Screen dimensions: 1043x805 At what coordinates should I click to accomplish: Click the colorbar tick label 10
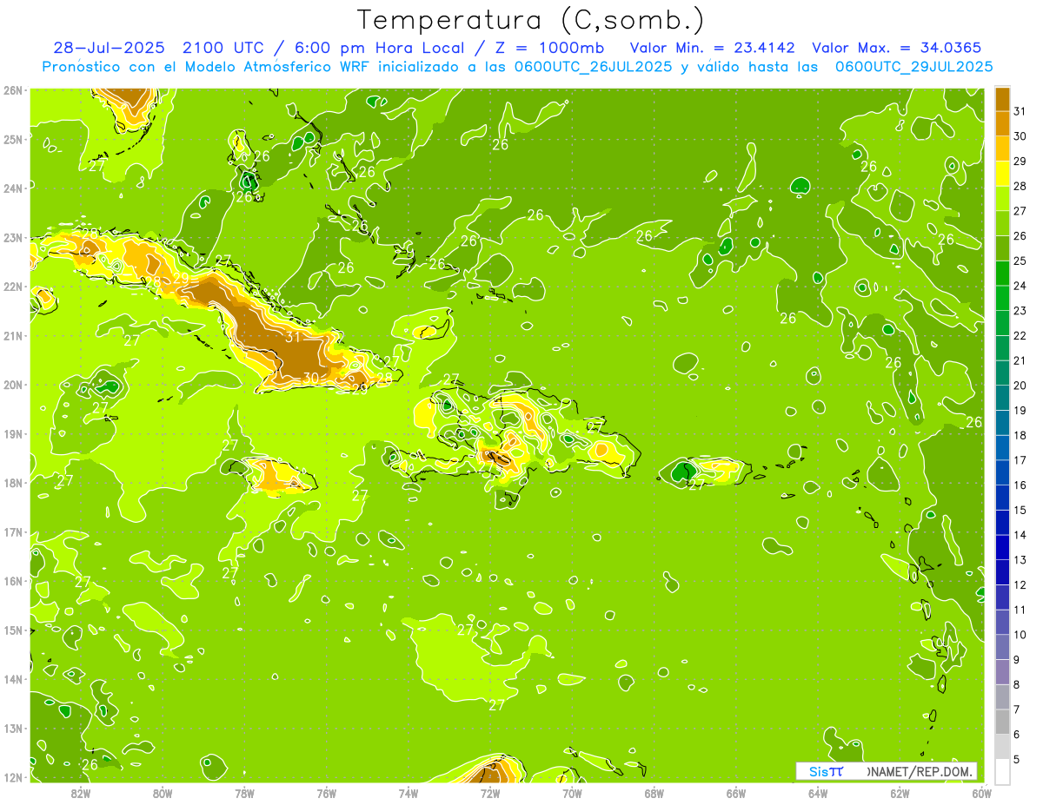click(1020, 634)
